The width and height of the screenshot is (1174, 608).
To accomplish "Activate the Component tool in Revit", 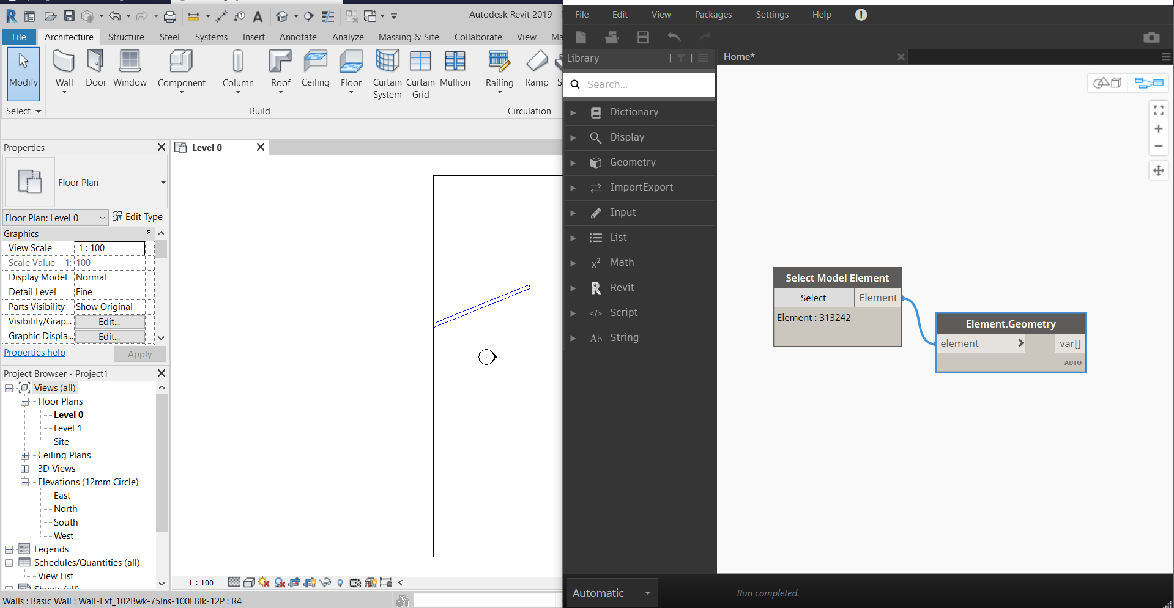I will pyautogui.click(x=181, y=71).
